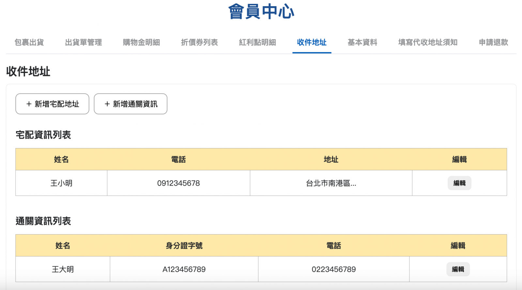Click the 會員中心 page title
This screenshot has height=290, width=522.
(x=261, y=12)
